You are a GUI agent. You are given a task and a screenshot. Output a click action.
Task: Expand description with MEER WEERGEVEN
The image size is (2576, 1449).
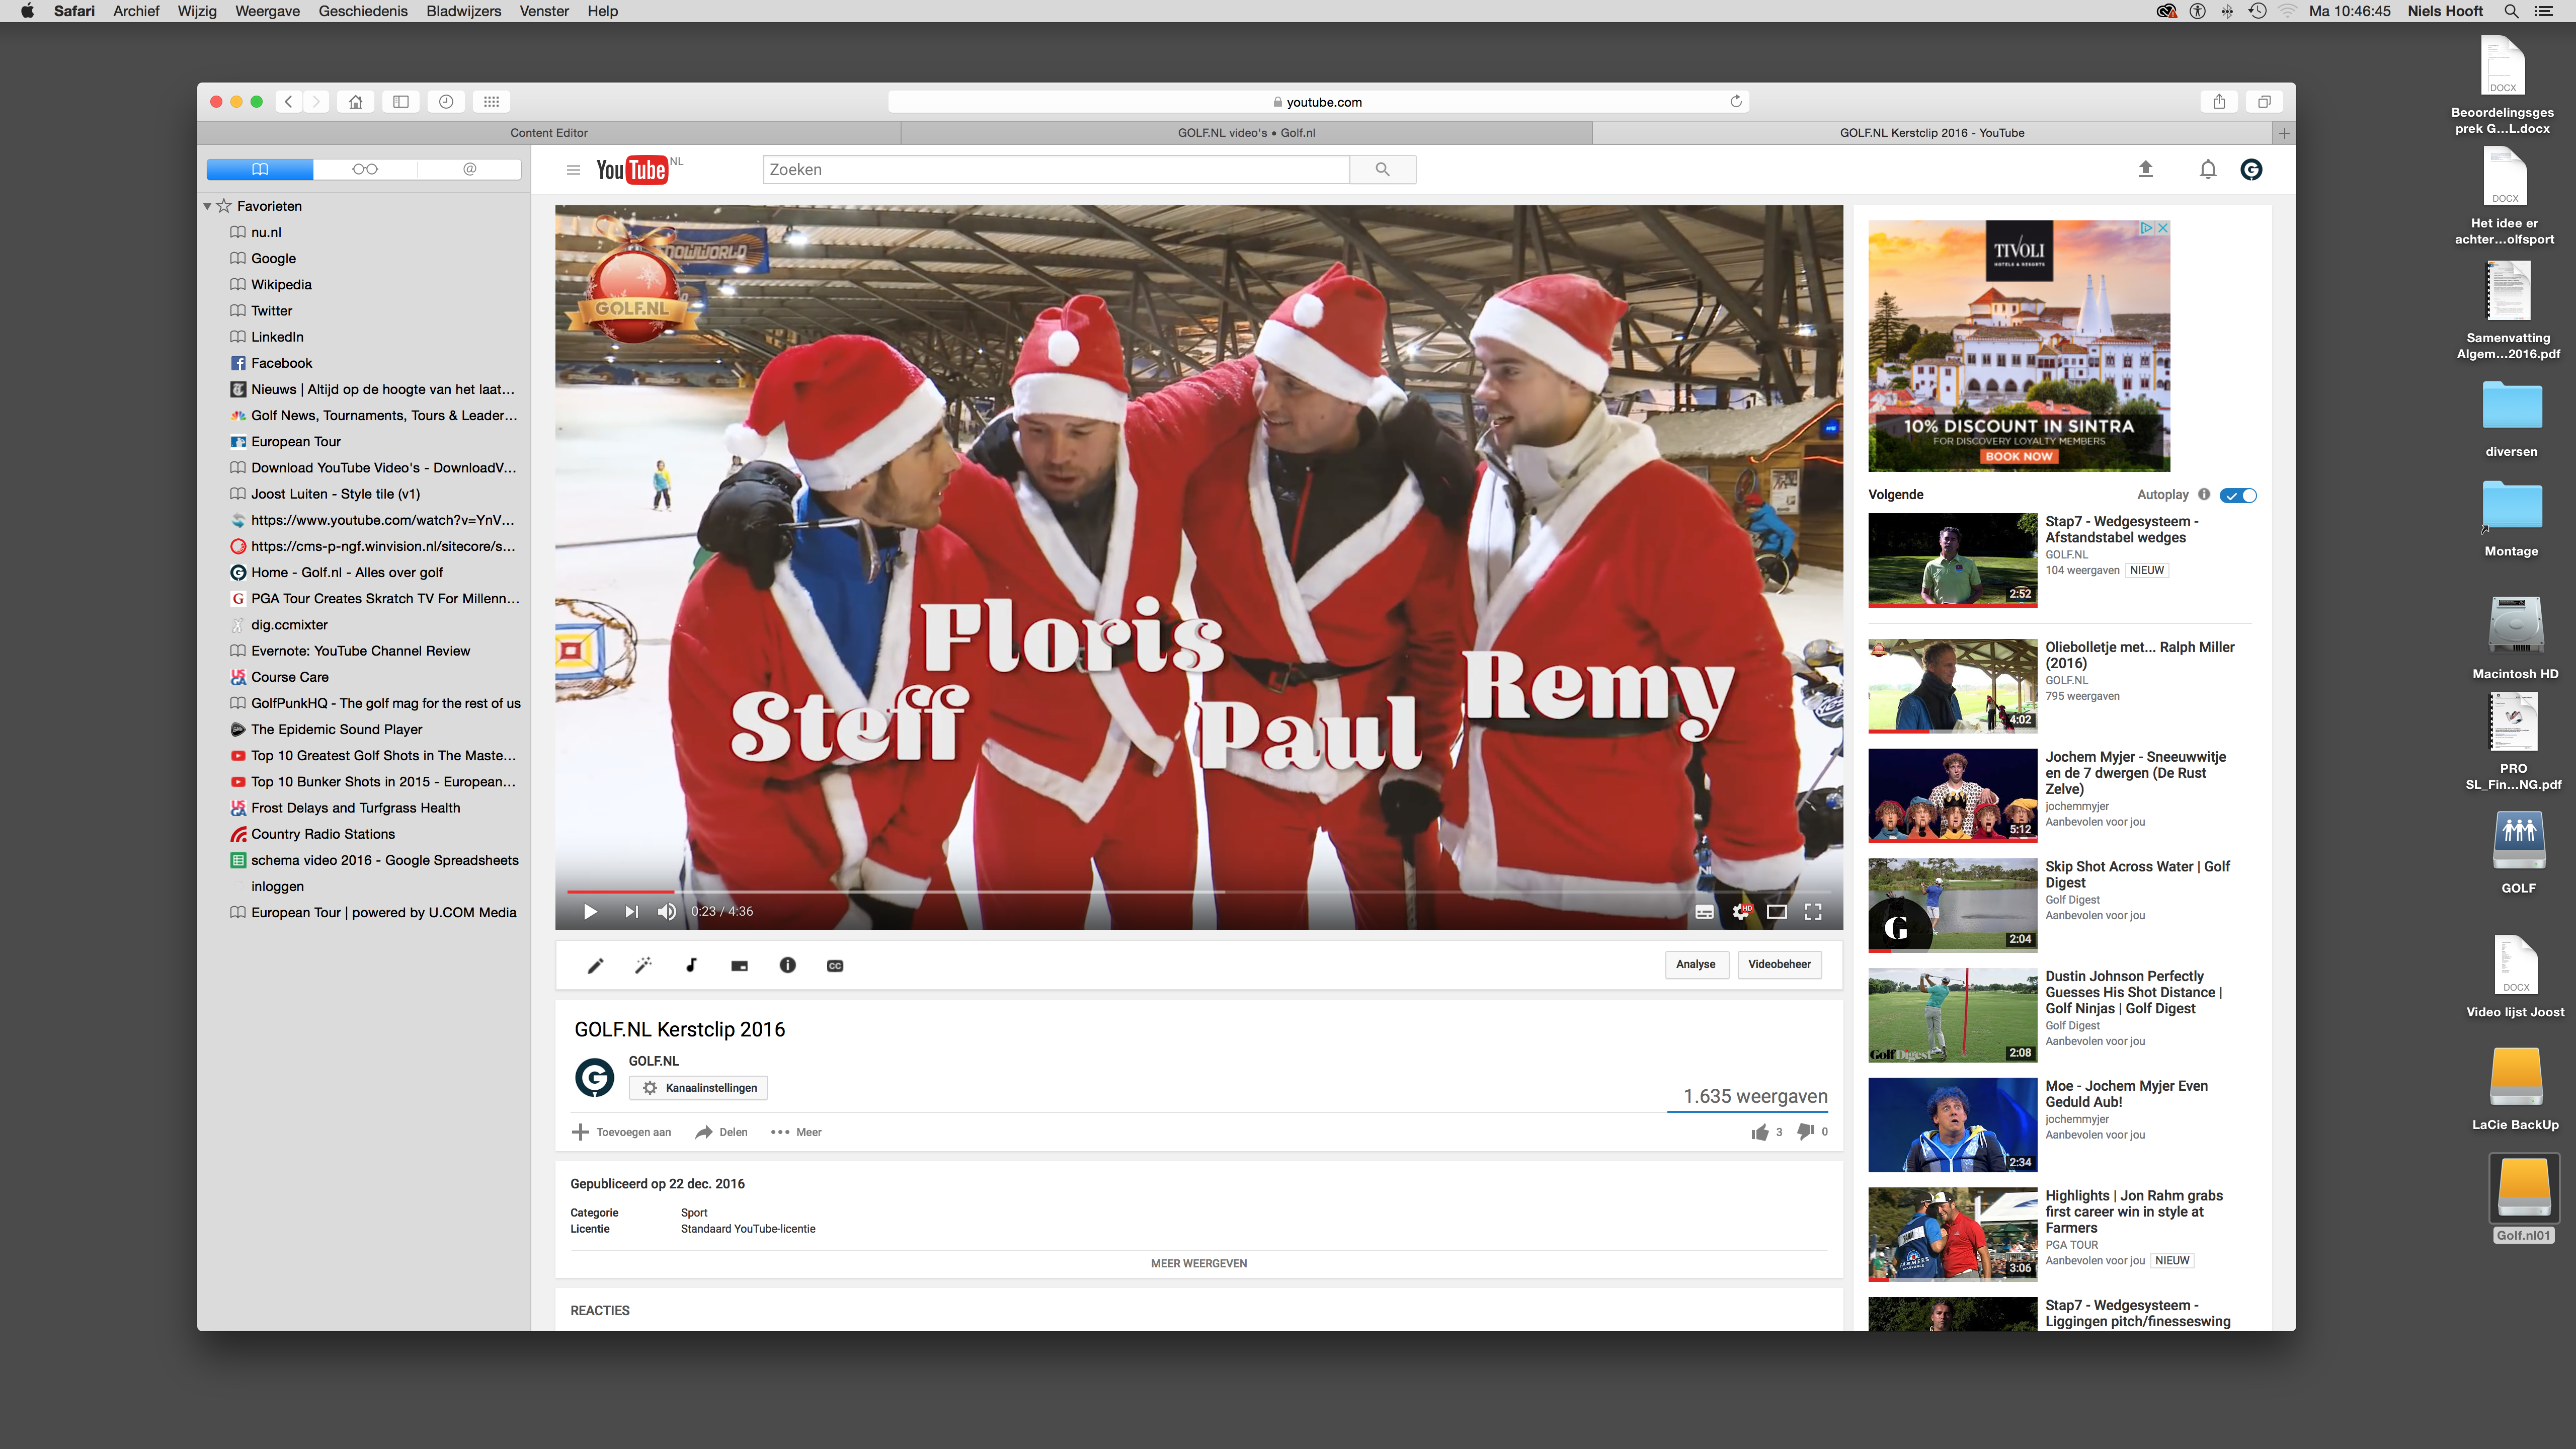1198,1263
